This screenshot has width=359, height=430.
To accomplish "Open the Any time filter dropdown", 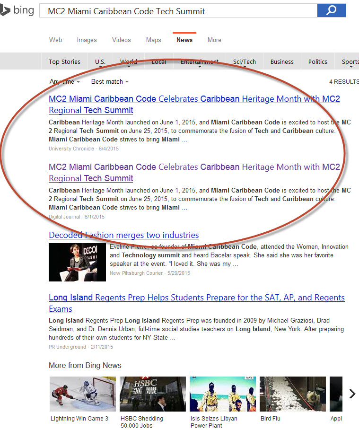I will 65,81.
